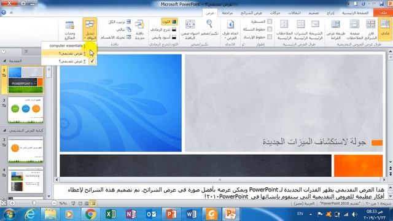This screenshot has width=393, height=221.
Task: Open Handout Master view
Action: click(x=301, y=29)
